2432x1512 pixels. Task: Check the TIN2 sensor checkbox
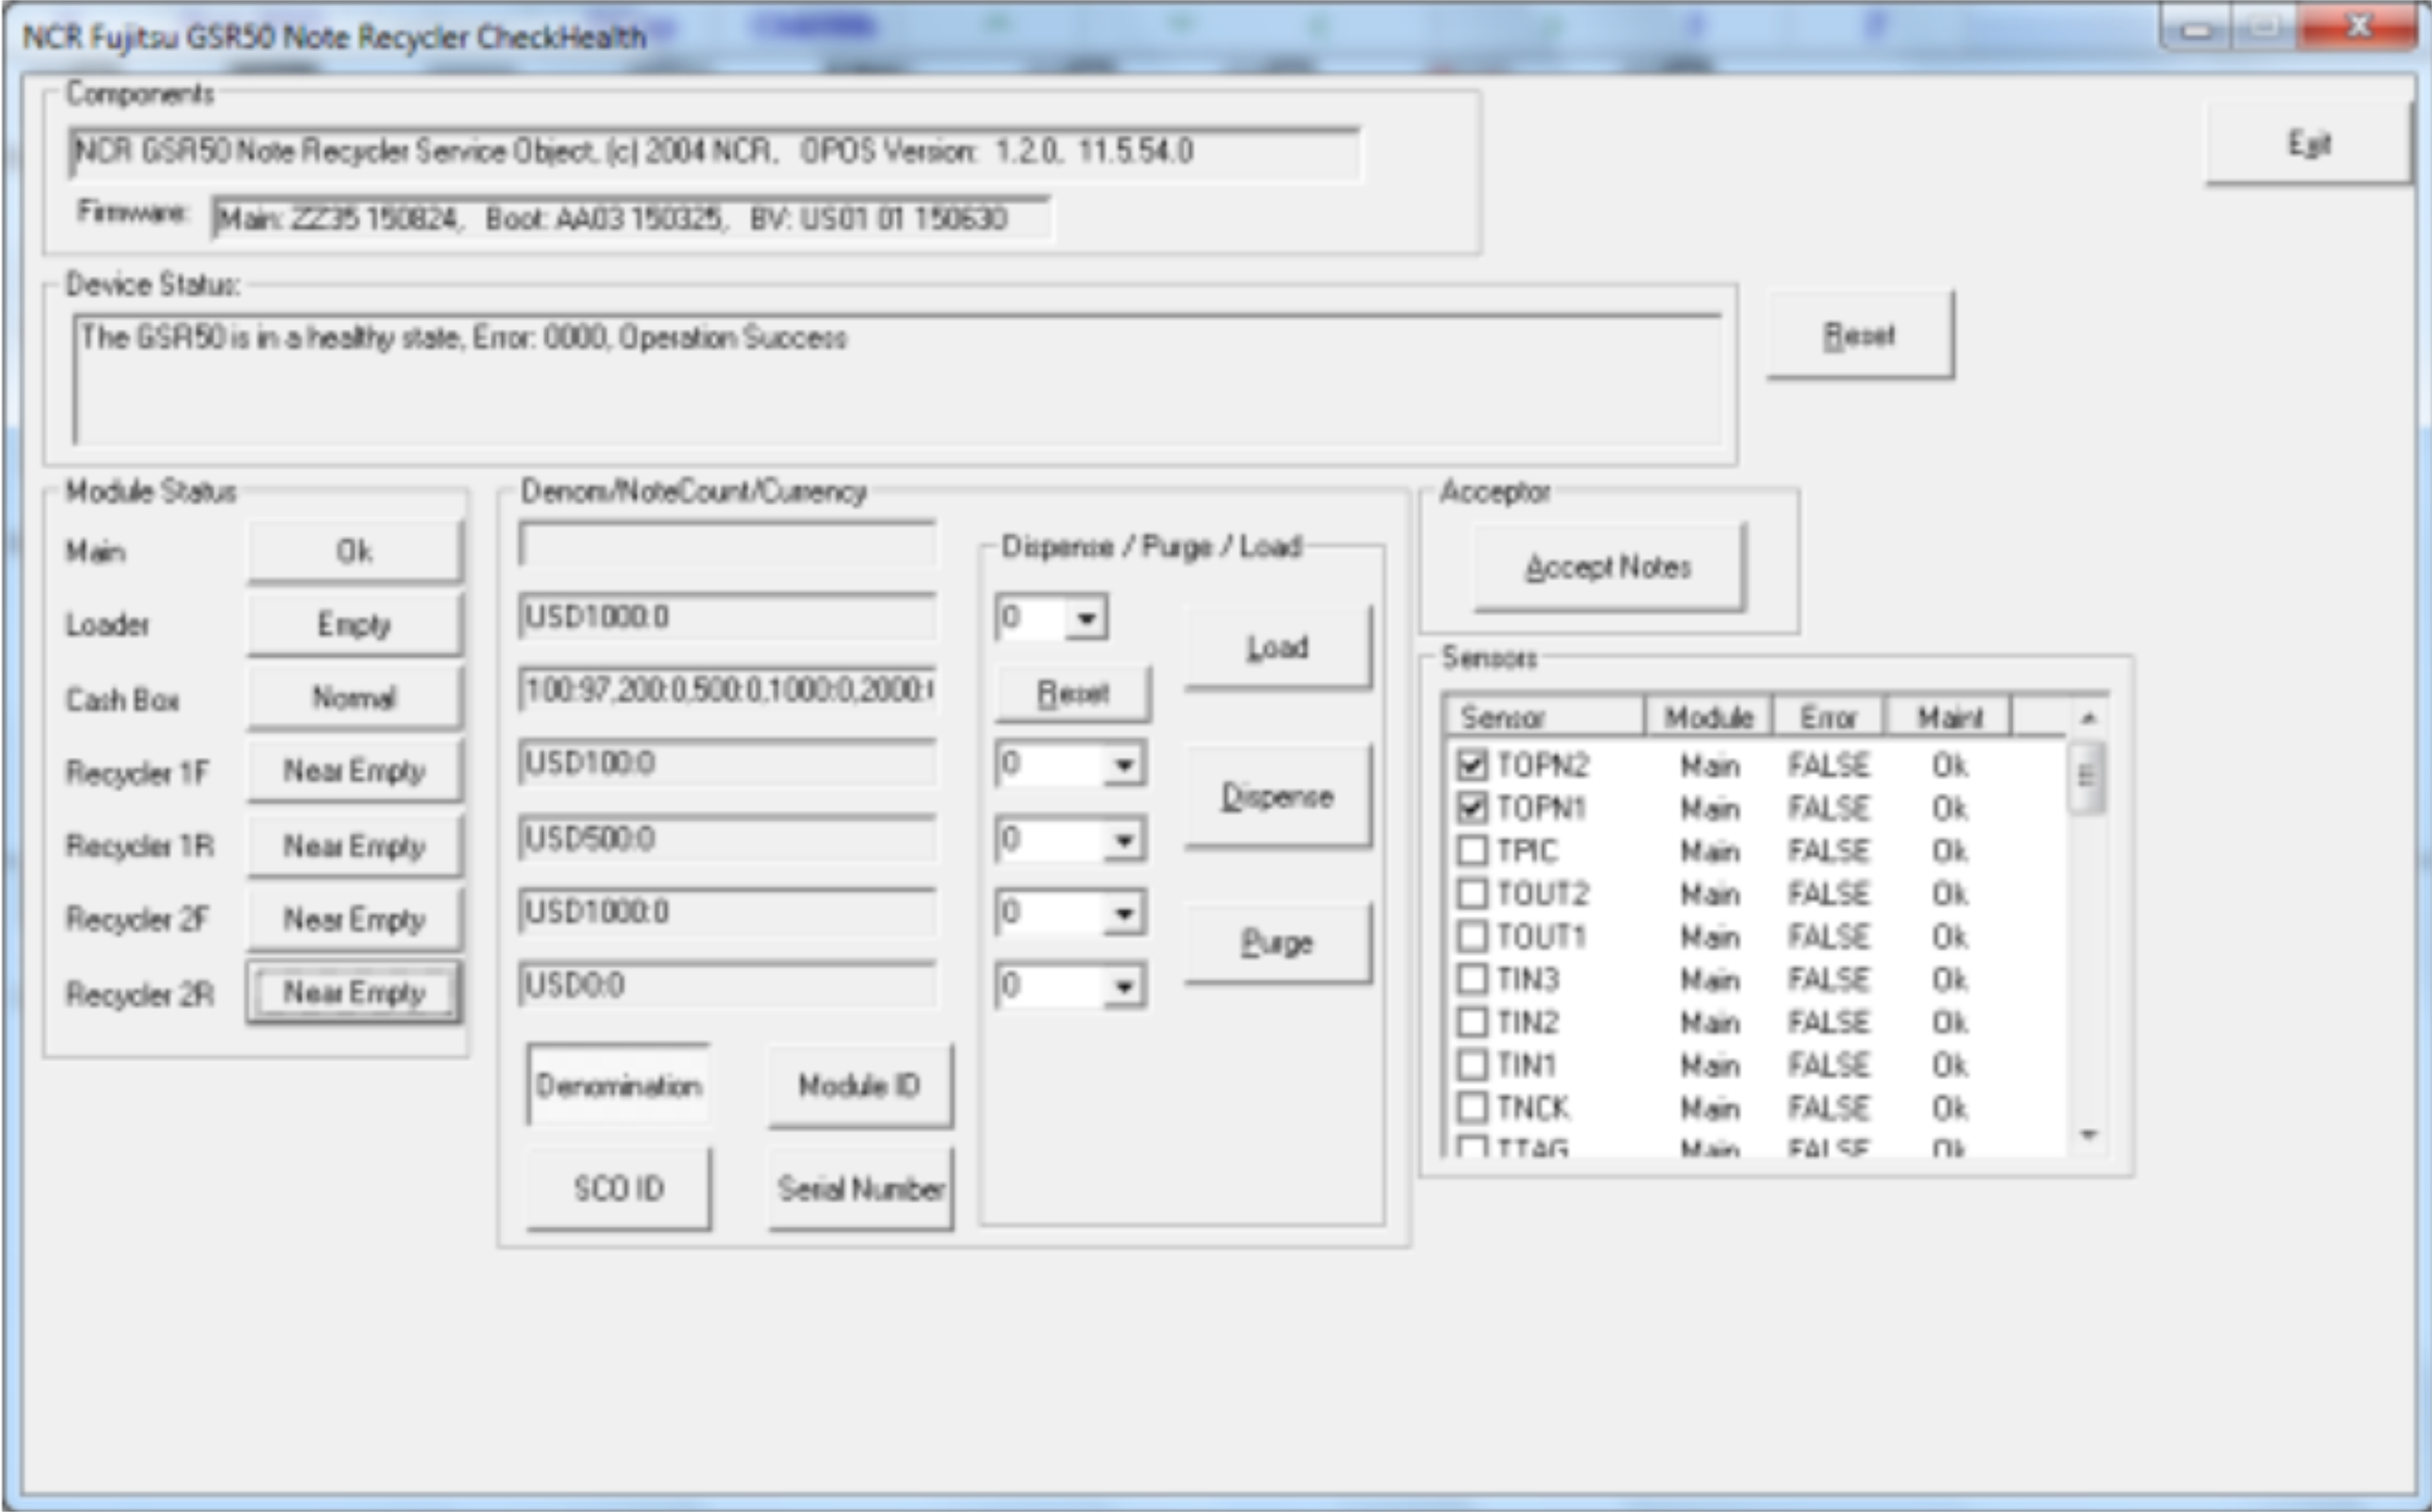[1472, 1022]
